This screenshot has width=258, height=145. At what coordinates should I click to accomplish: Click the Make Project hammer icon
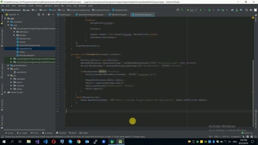click(x=182, y=10)
